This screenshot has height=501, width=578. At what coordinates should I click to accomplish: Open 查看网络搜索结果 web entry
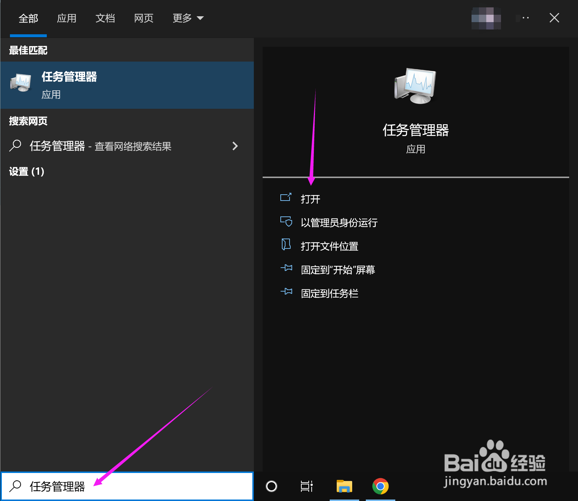point(127,146)
